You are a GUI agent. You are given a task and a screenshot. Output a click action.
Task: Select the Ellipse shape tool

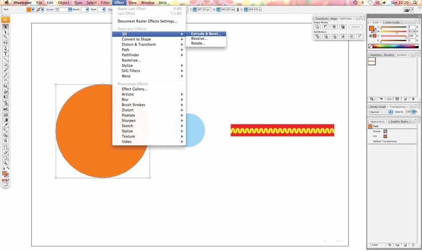5,64
